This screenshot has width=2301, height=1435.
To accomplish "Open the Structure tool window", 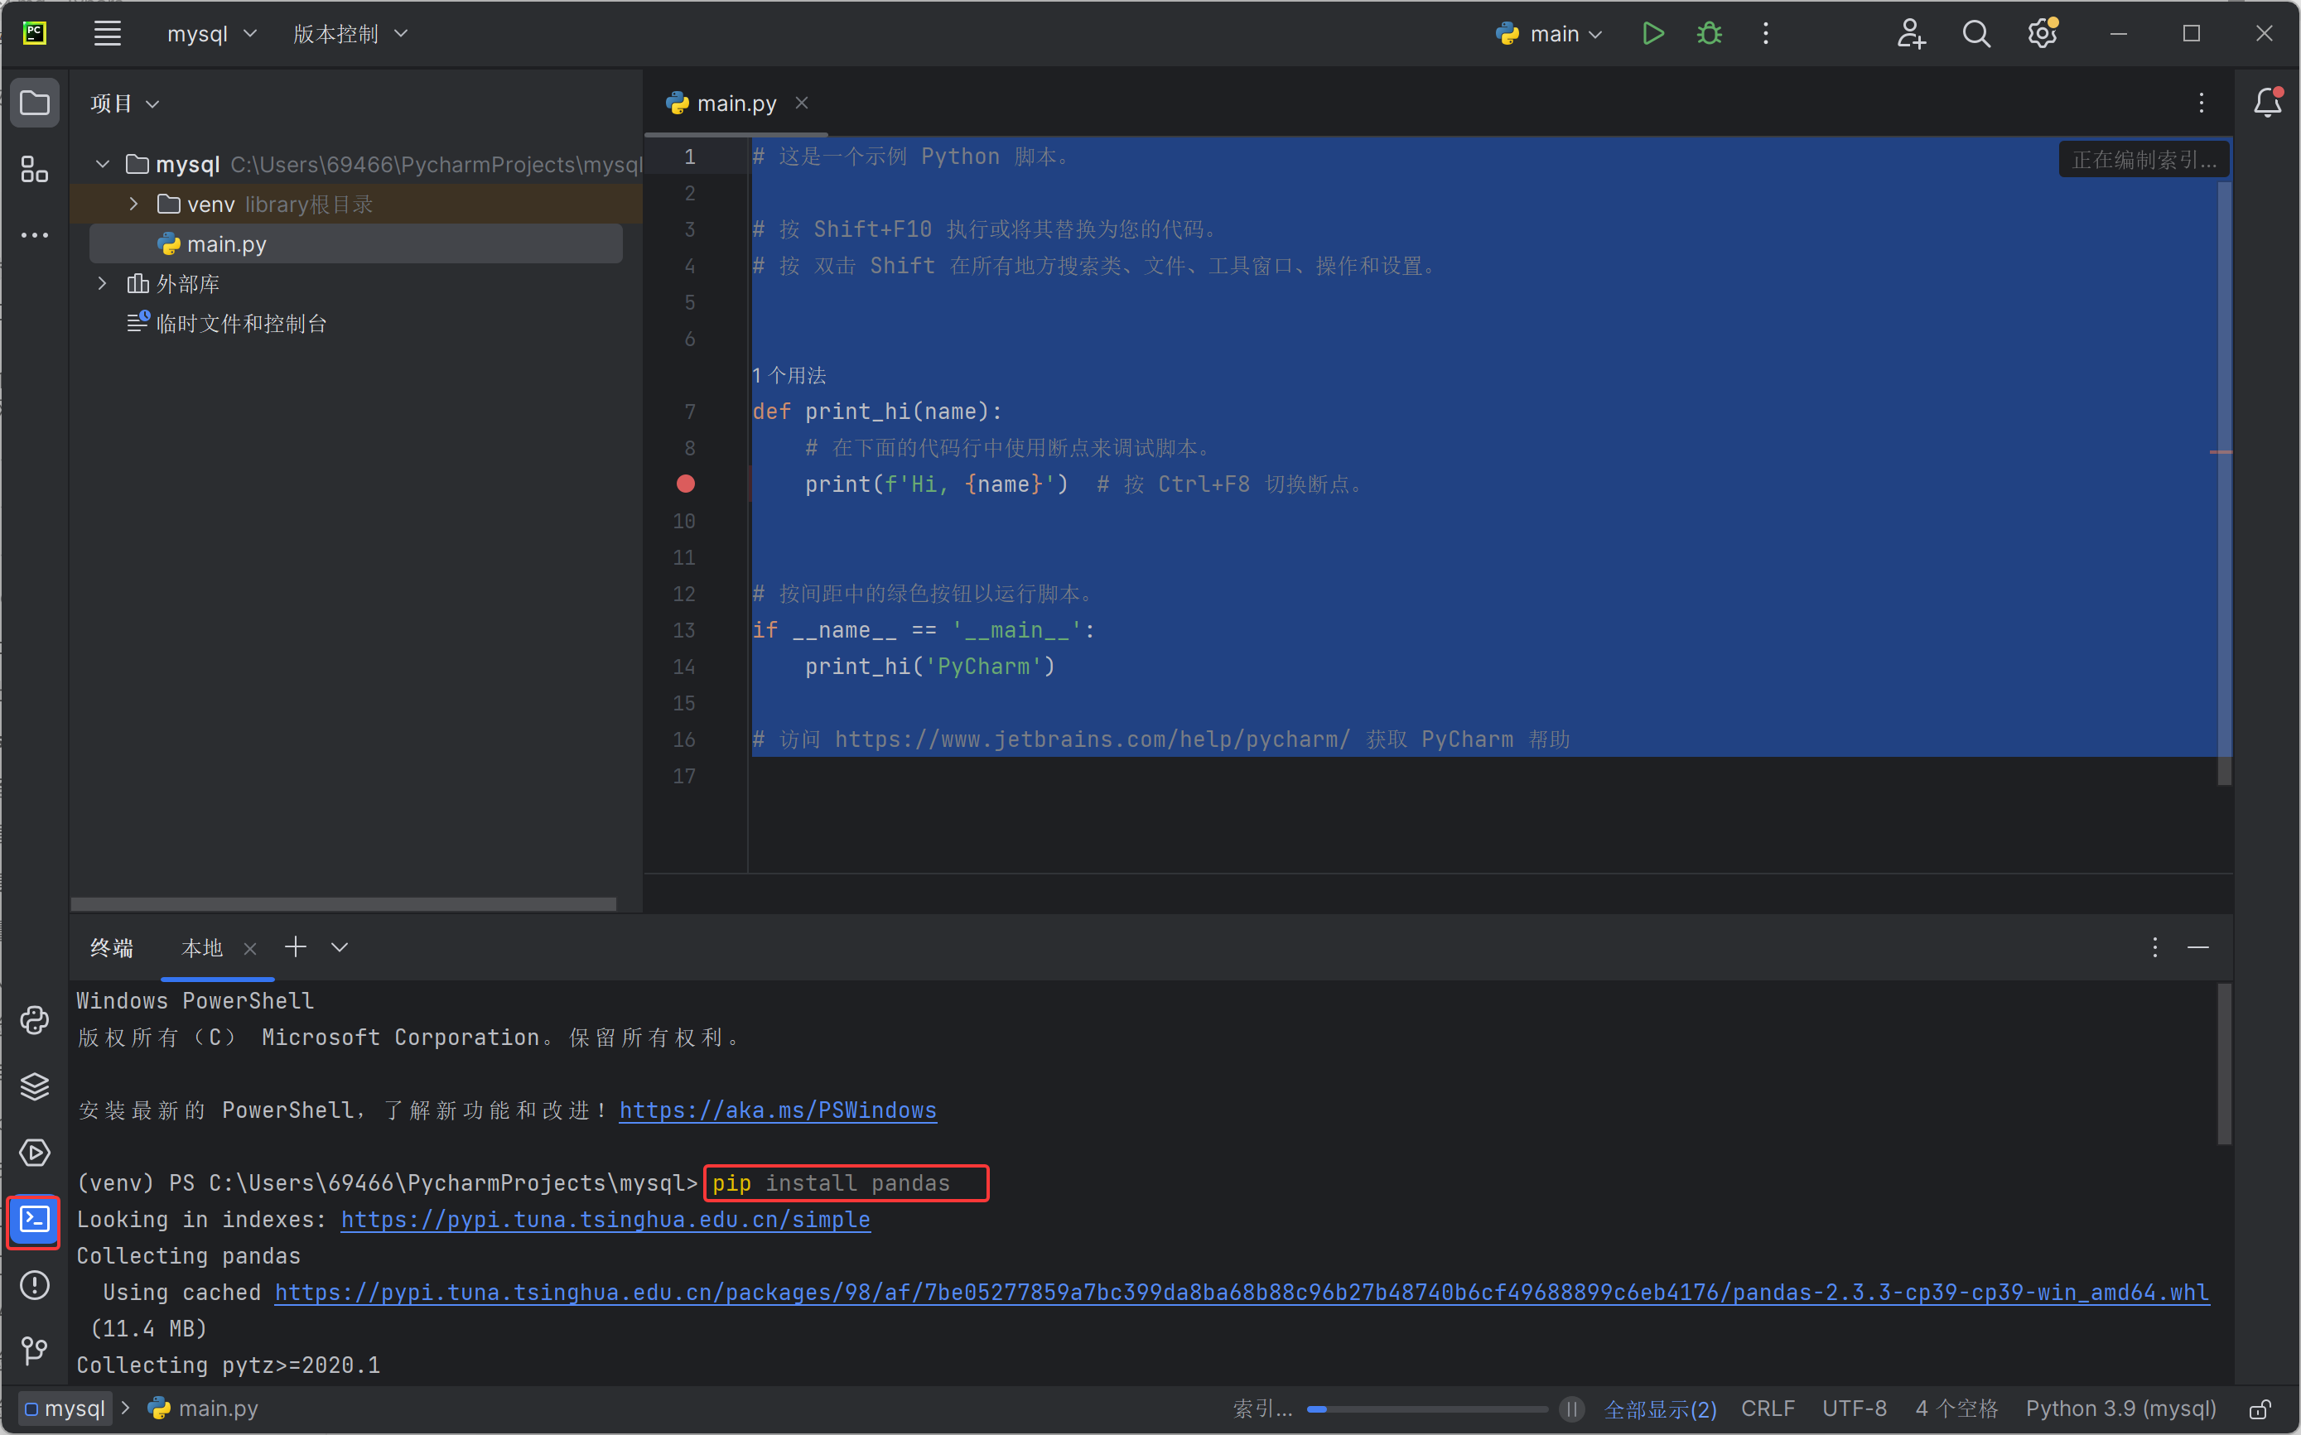I will [x=35, y=170].
